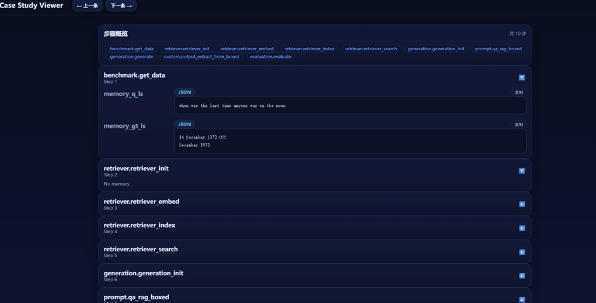Click the answer 'December 1972' line
The width and height of the screenshot is (596, 303).
[194, 145]
